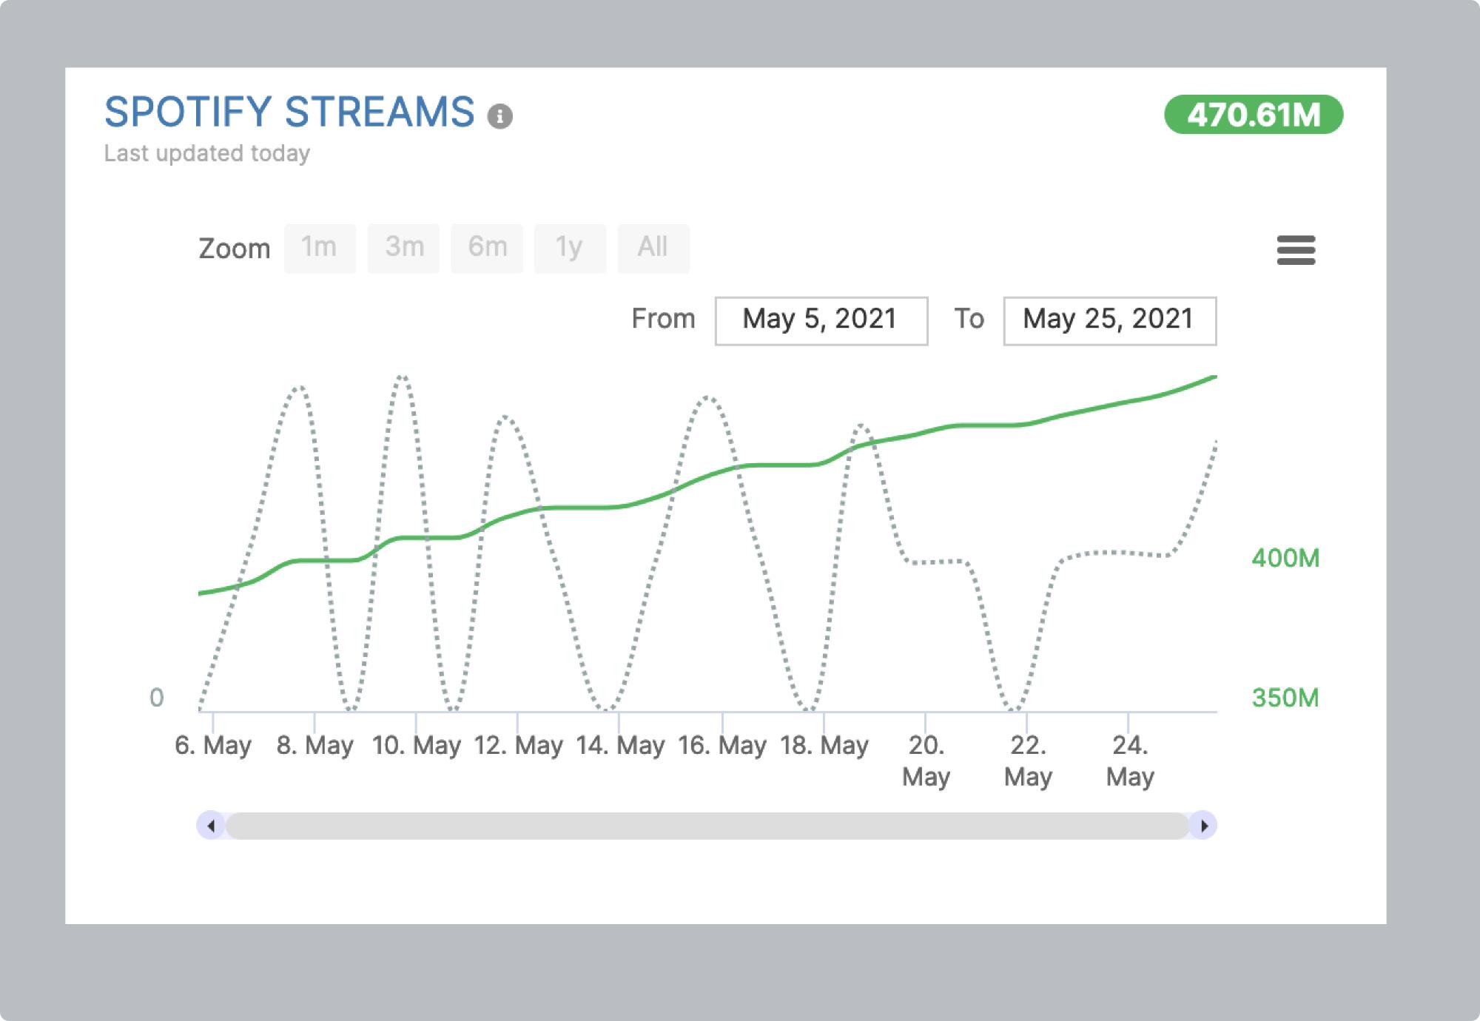The image size is (1480, 1021).
Task: Click the info icon beside Spotify Streams
Action: coord(499,116)
